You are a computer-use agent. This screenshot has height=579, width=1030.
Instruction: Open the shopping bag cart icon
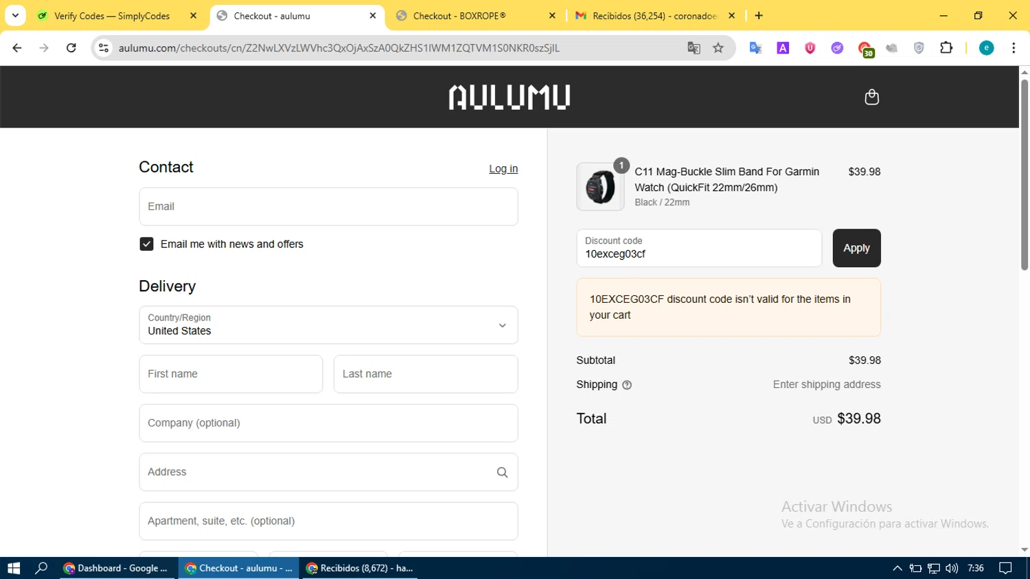(871, 97)
